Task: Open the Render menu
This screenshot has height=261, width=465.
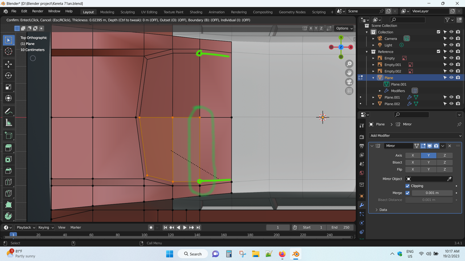Action: point(37,11)
